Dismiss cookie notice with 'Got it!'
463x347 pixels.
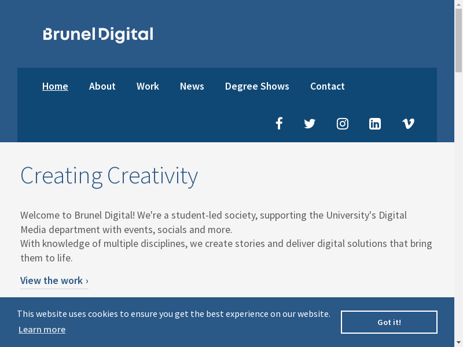[x=389, y=322]
